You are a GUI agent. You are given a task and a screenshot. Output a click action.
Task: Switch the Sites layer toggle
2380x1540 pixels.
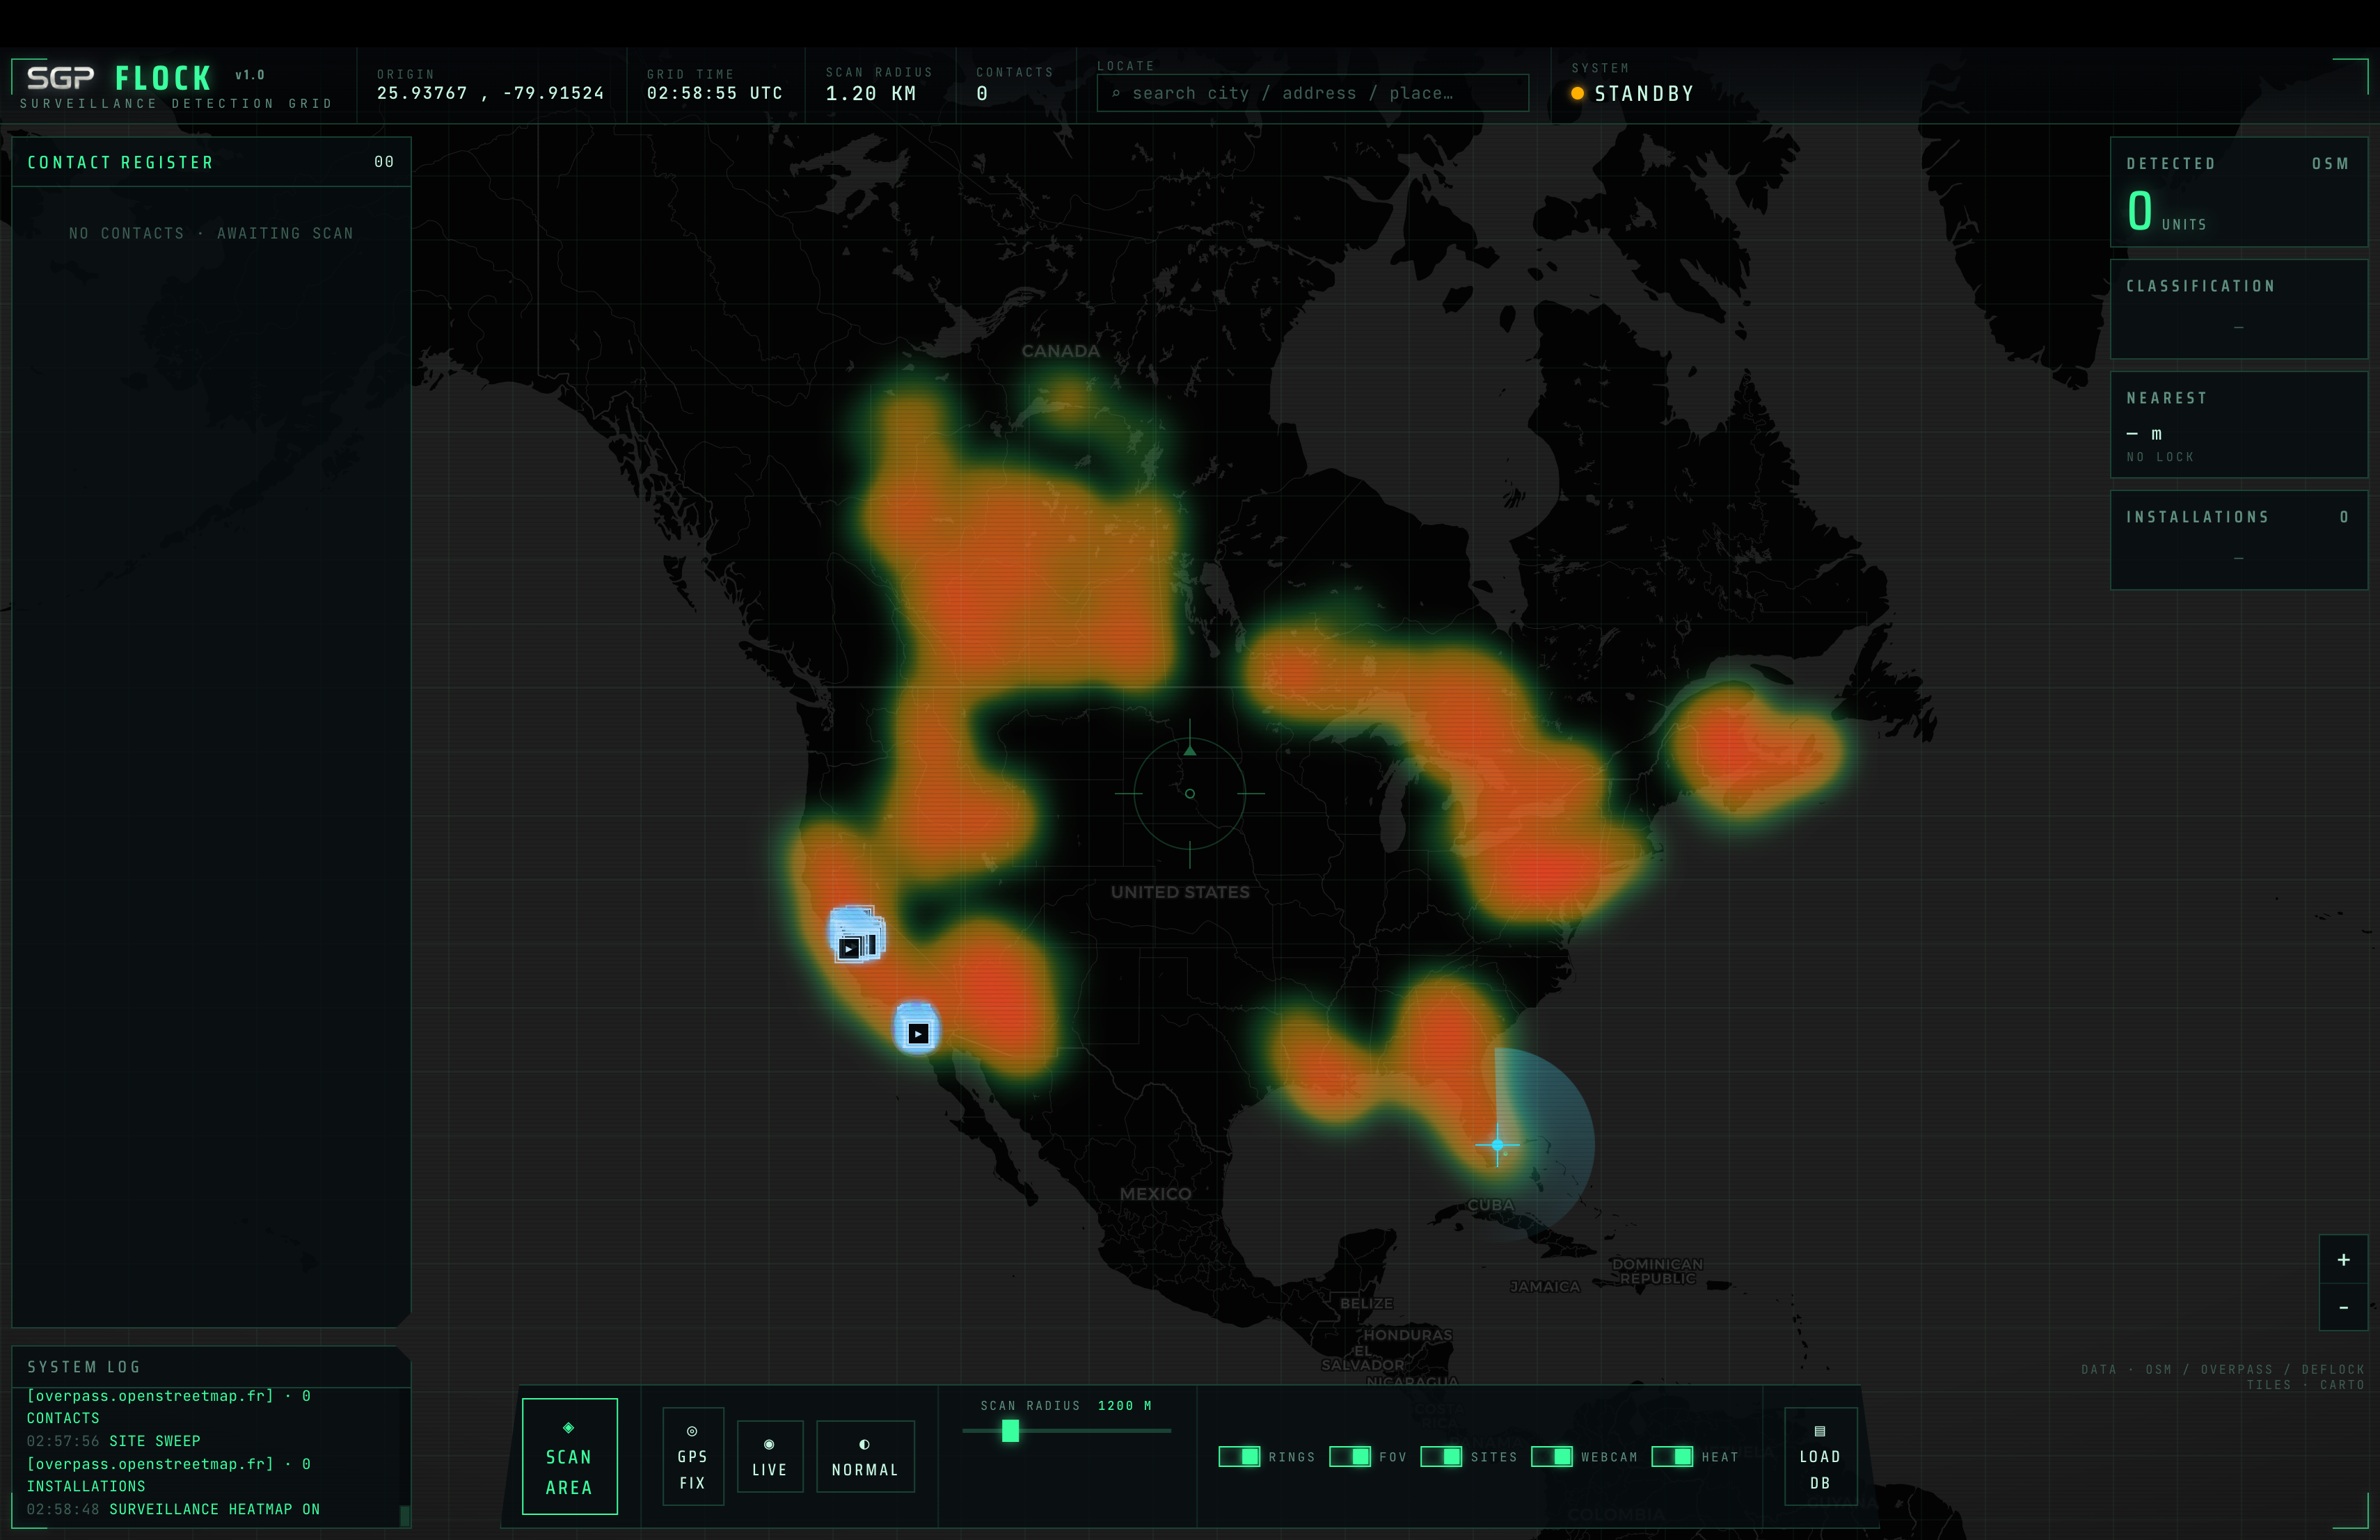coord(1441,1456)
